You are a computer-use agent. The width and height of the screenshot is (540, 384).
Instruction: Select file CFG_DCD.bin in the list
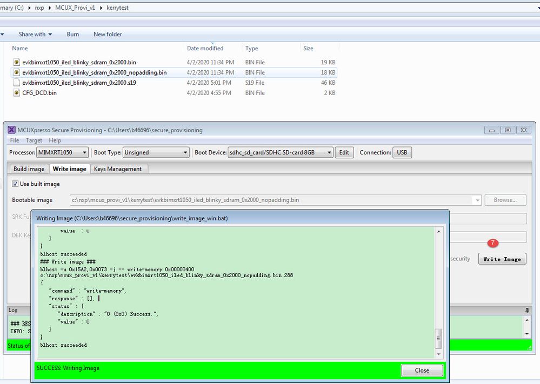point(39,93)
